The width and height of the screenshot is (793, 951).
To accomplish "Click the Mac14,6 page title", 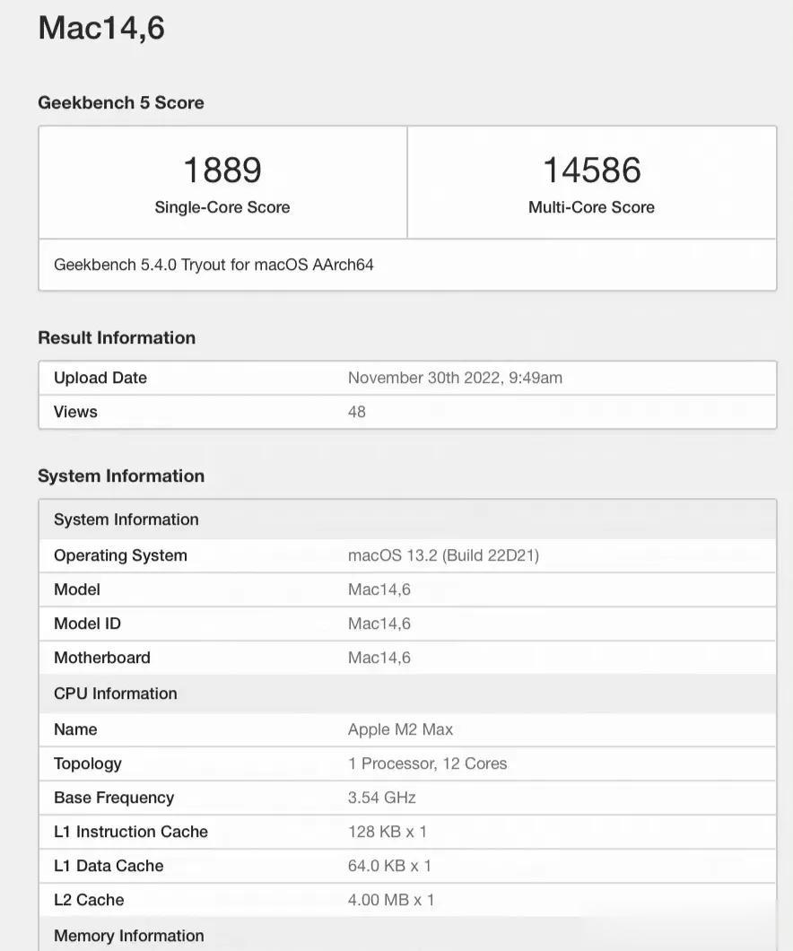I will click(101, 28).
